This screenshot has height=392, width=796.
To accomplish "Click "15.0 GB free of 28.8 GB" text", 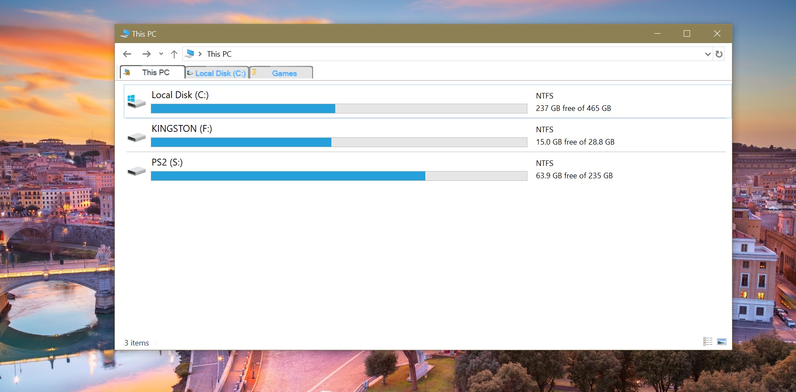I will (575, 142).
